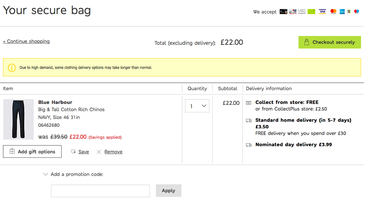Click the Savings applied note
The width and height of the screenshot is (378, 205).
point(105,137)
